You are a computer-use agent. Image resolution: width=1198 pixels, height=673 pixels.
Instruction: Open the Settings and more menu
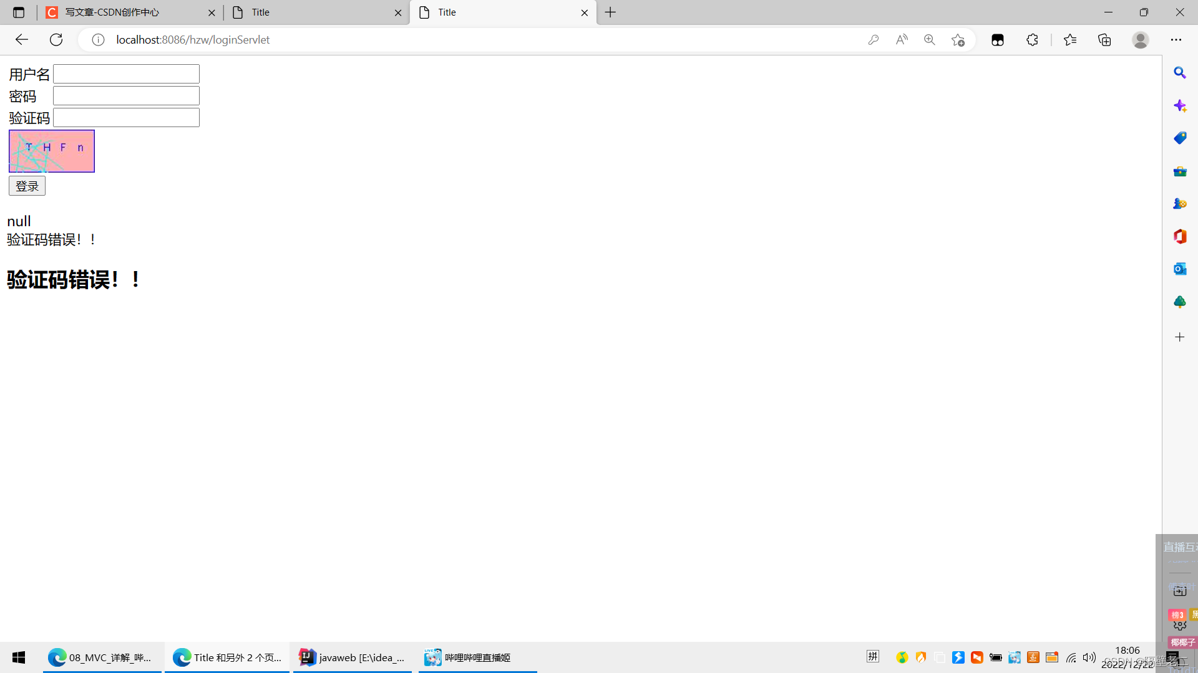coord(1176,40)
